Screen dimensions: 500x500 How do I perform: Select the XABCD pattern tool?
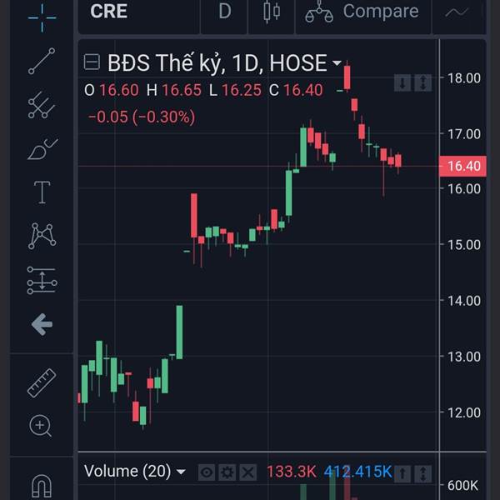pyautogui.click(x=42, y=236)
